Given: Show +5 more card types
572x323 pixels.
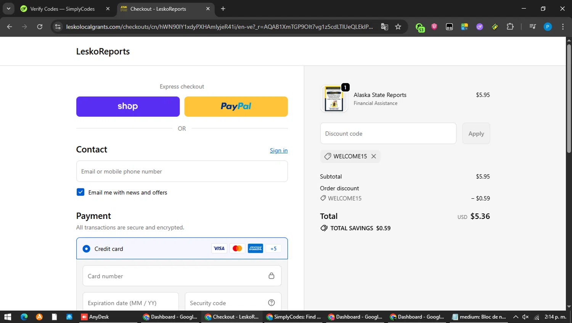Looking at the screenshot, I should pyautogui.click(x=273, y=249).
